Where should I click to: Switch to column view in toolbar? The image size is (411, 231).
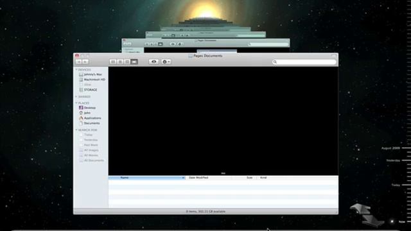pyautogui.click(x=127, y=62)
